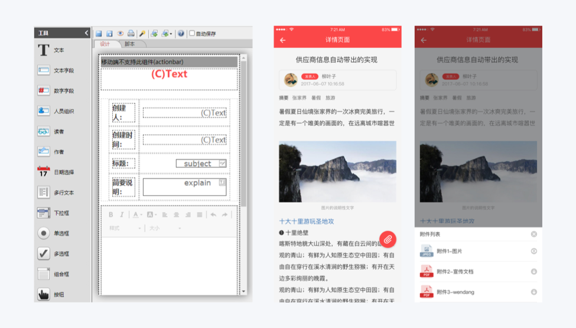Screen dimensions: 576x328
Task: Collapse the 工具 panel with the chevron
Action: tap(86, 33)
